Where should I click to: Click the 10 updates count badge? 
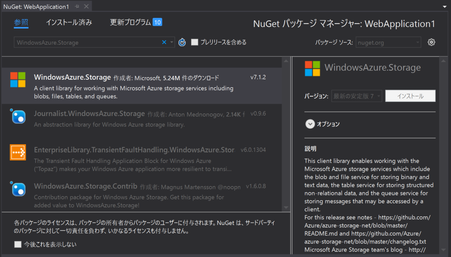(157, 22)
